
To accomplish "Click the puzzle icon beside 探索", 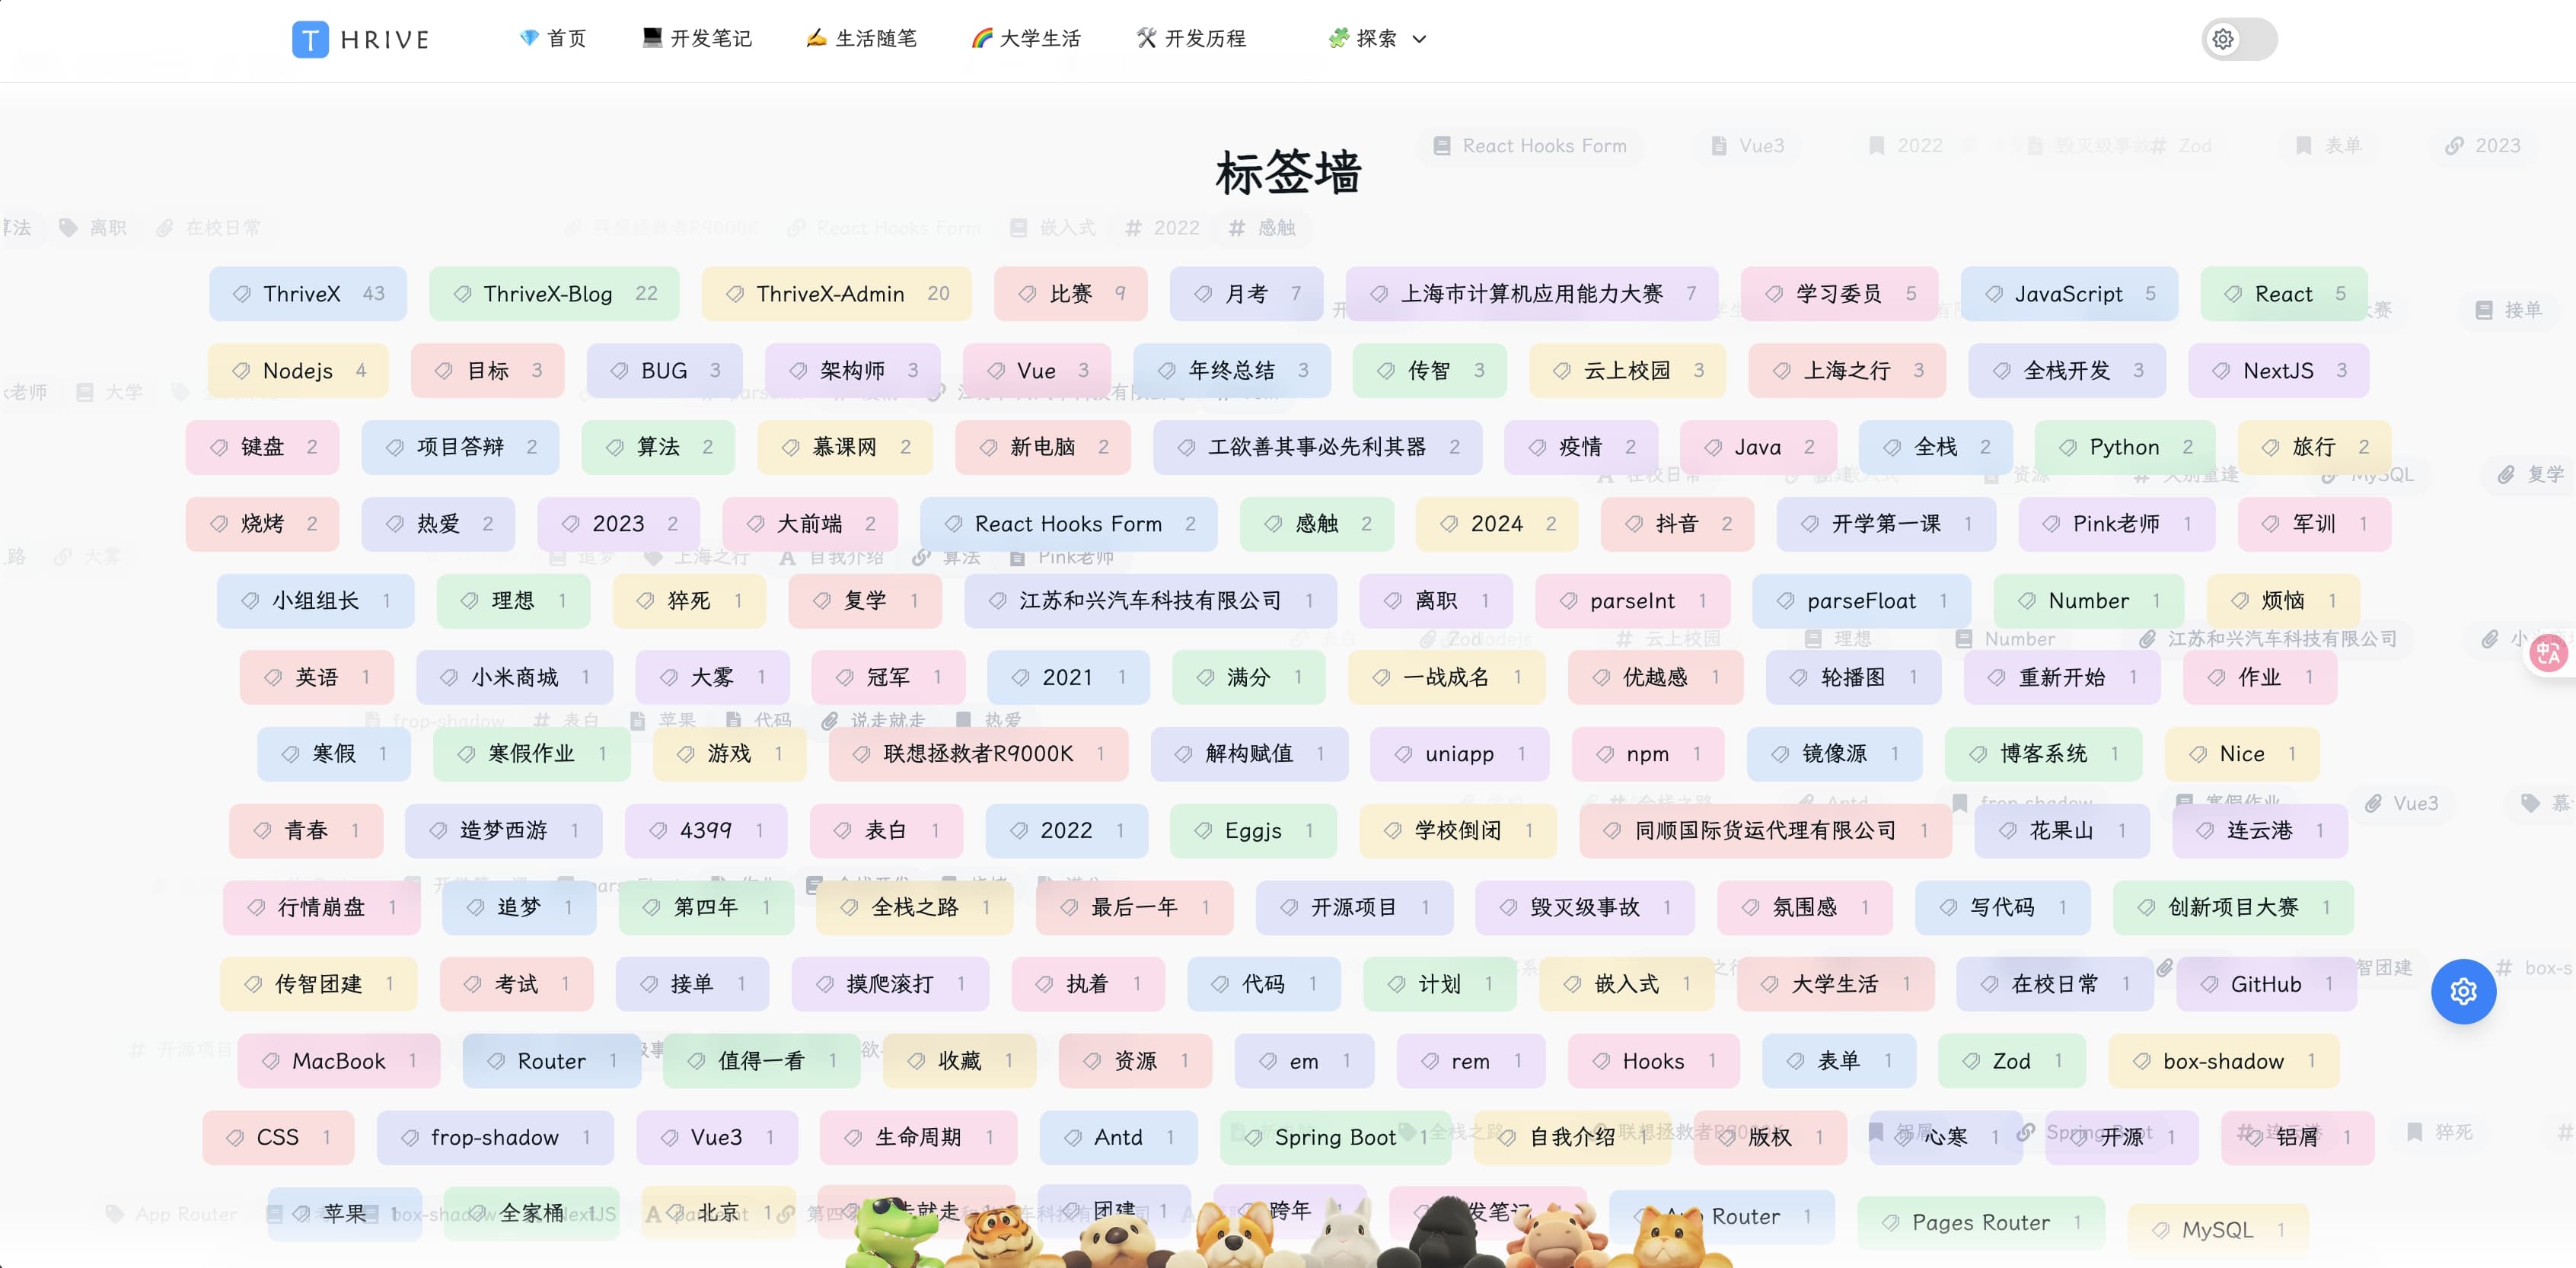I will click(1338, 38).
